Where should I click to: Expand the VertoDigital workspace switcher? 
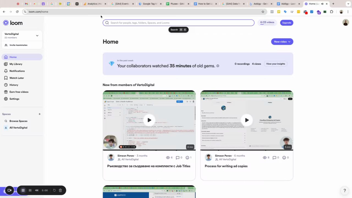click(x=22, y=35)
